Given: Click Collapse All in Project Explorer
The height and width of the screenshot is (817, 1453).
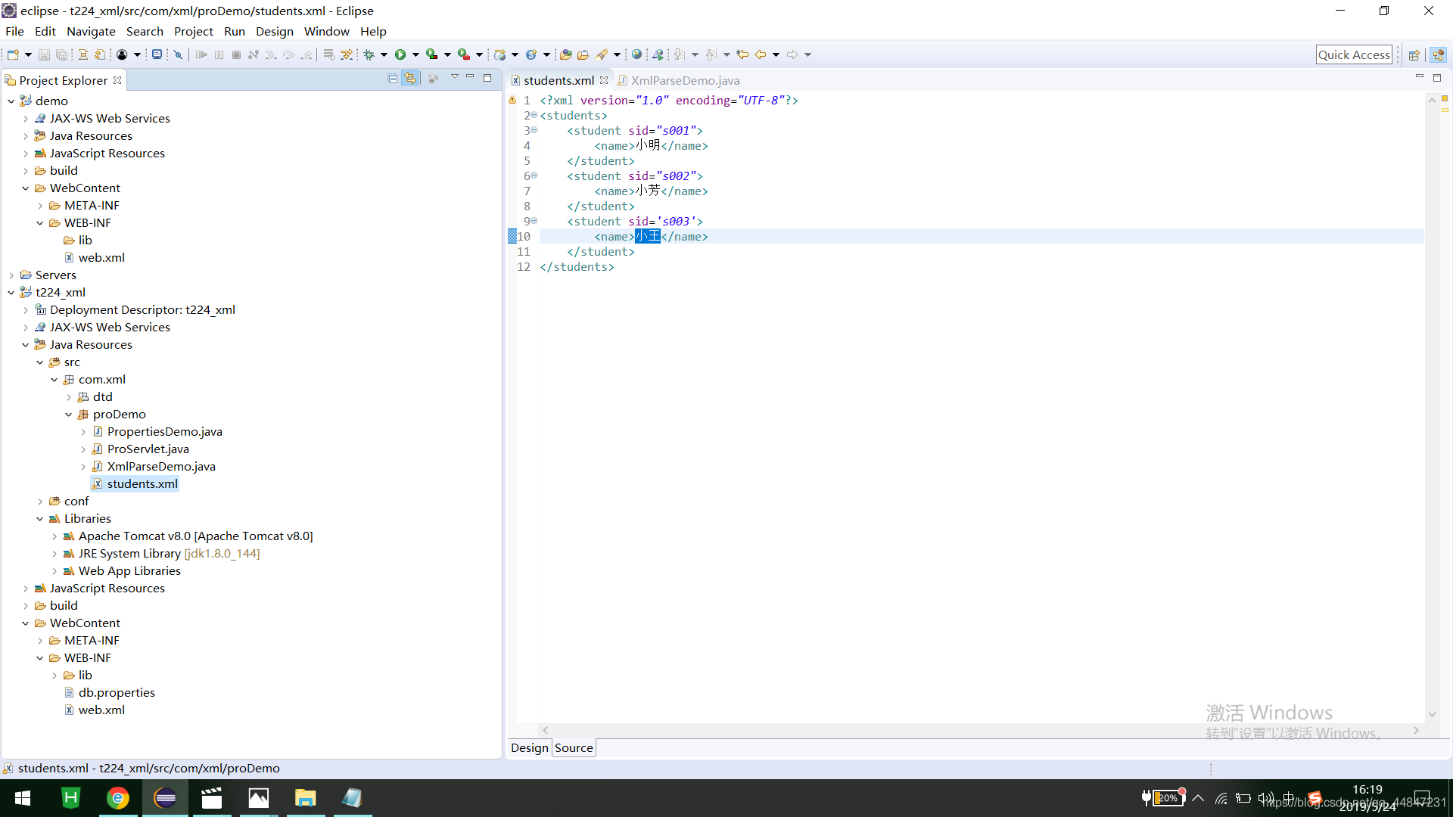Looking at the screenshot, I should 392,79.
